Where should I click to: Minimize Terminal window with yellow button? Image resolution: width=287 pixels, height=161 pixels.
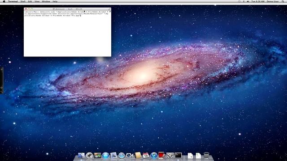coord(29,9)
